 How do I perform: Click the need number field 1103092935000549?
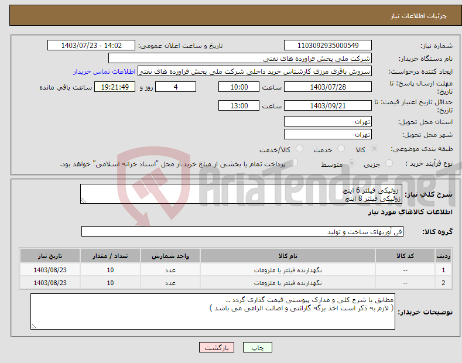[x=328, y=46]
